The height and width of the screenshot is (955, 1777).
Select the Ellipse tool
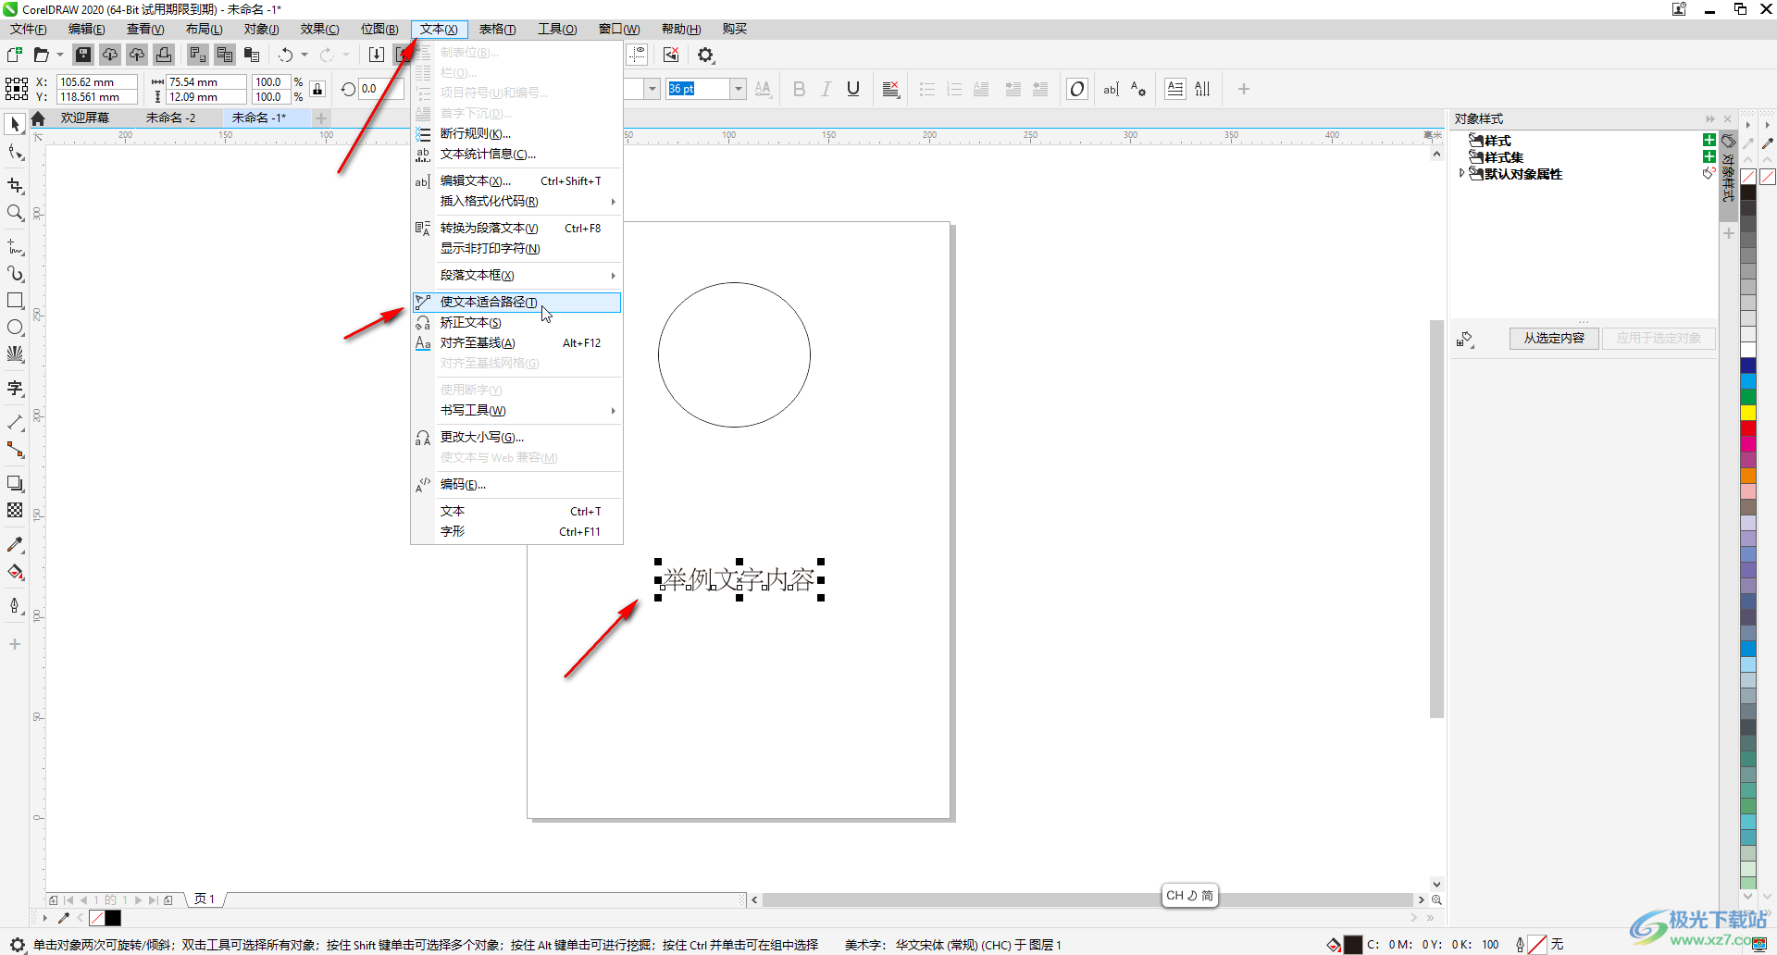pos(16,328)
